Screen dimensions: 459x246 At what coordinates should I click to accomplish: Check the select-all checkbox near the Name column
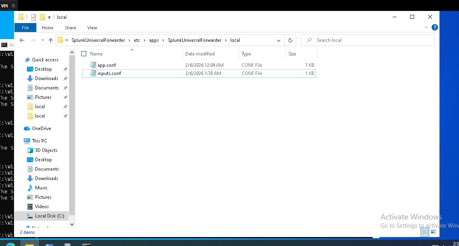pos(84,53)
